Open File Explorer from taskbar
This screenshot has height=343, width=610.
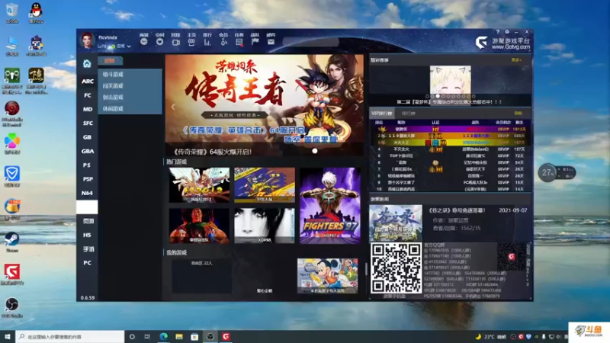coord(179,337)
